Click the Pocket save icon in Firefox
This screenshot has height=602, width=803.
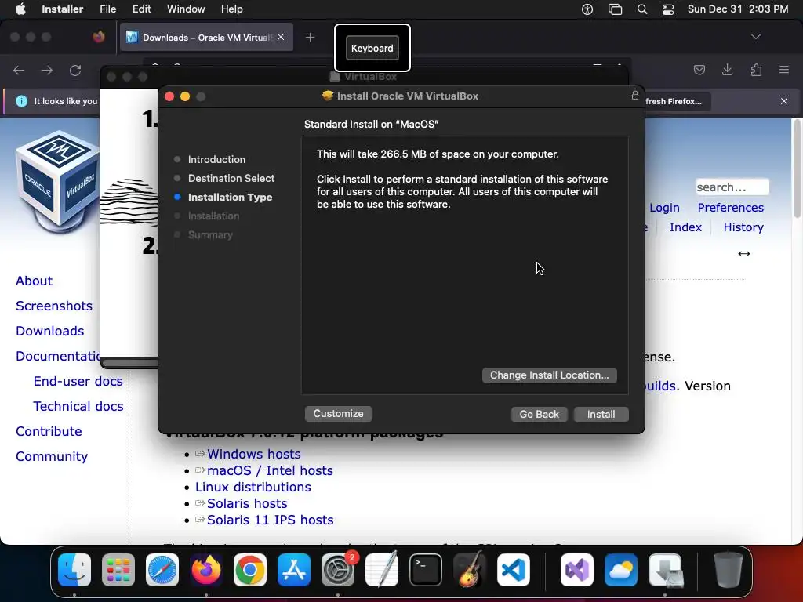(699, 70)
